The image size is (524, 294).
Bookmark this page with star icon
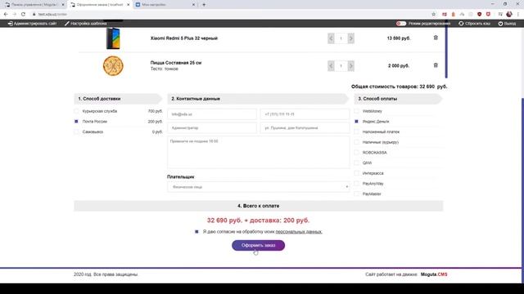tap(433, 15)
